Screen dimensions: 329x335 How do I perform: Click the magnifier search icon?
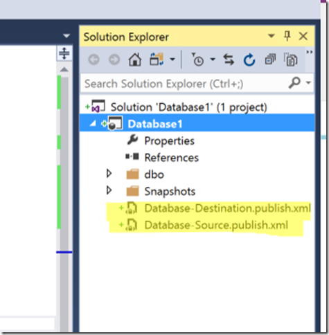point(294,83)
